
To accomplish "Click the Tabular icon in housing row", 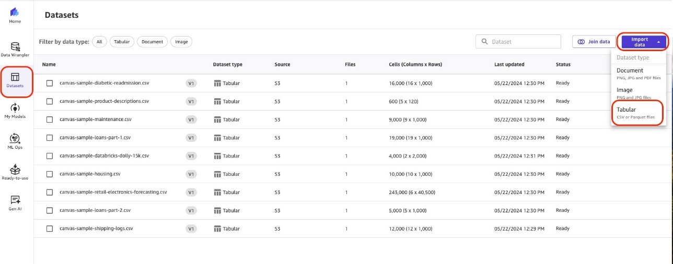I will (217, 174).
